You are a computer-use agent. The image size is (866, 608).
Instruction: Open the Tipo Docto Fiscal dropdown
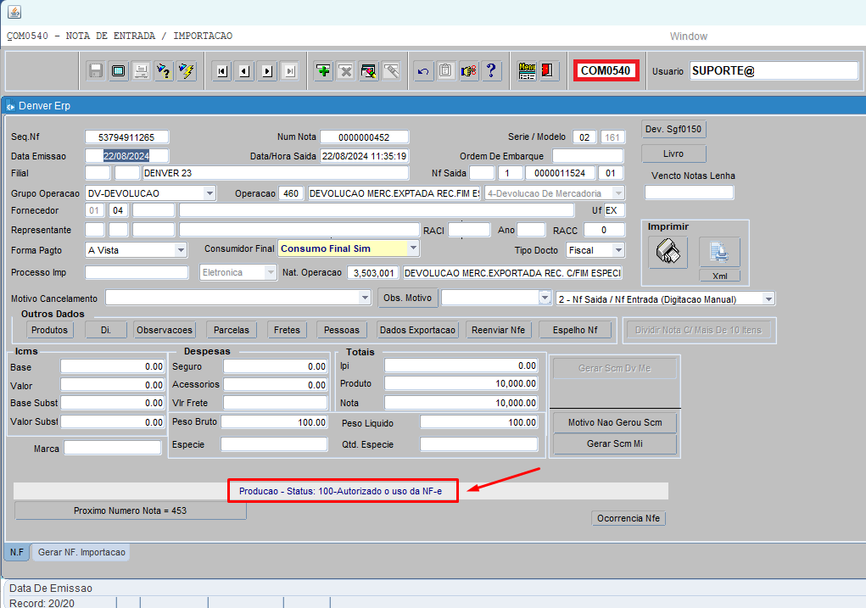pyautogui.click(x=618, y=250)
